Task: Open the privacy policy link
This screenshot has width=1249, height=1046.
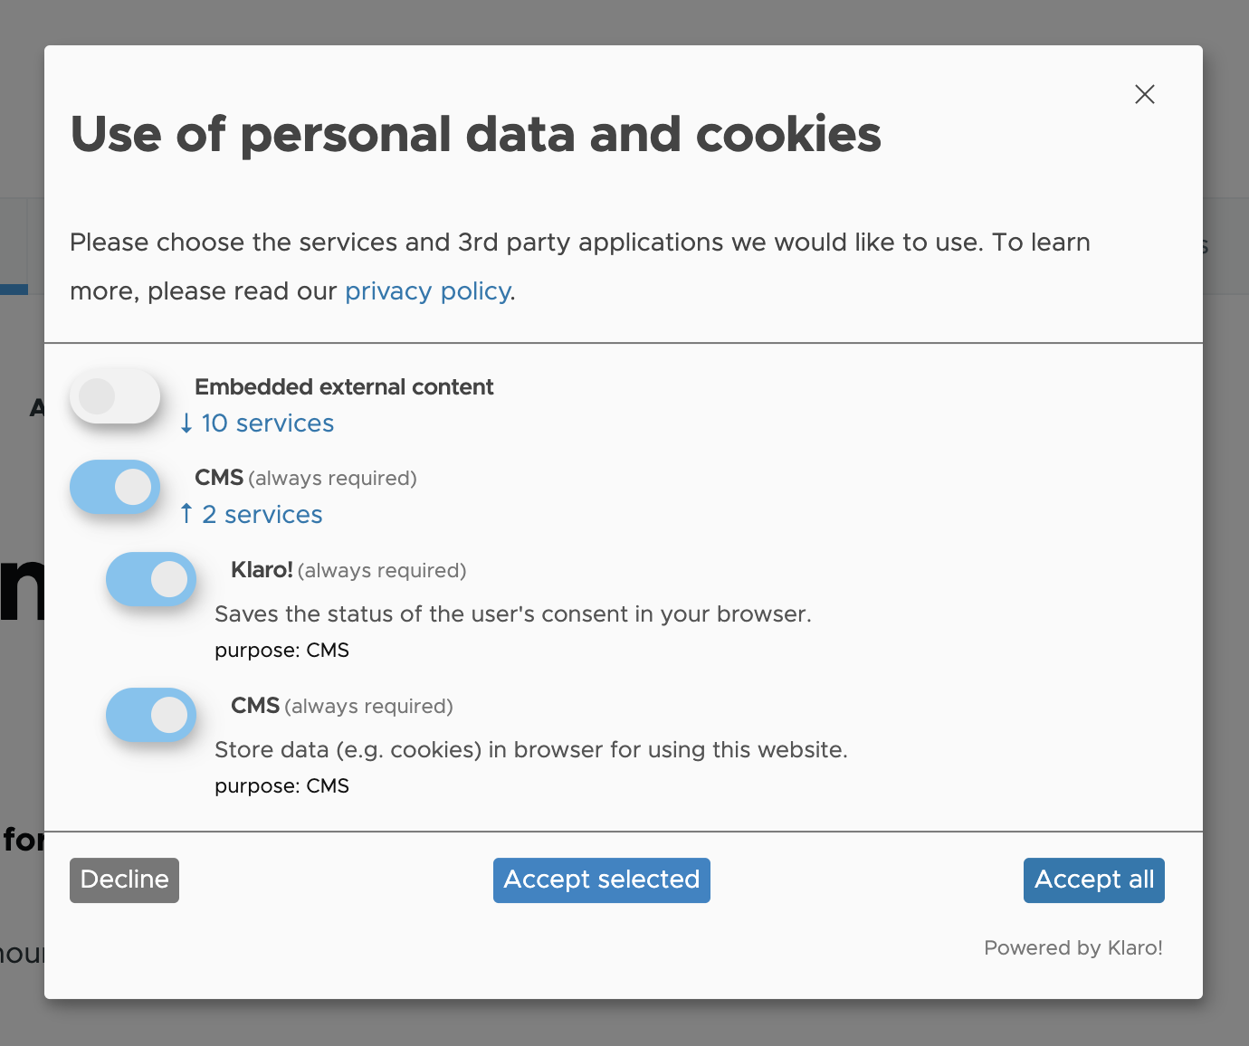Action: 427,291
